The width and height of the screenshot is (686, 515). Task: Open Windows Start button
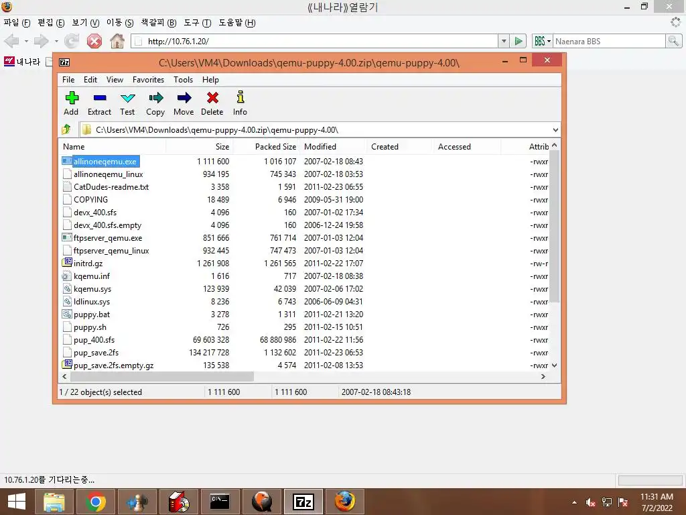point(17,502)
